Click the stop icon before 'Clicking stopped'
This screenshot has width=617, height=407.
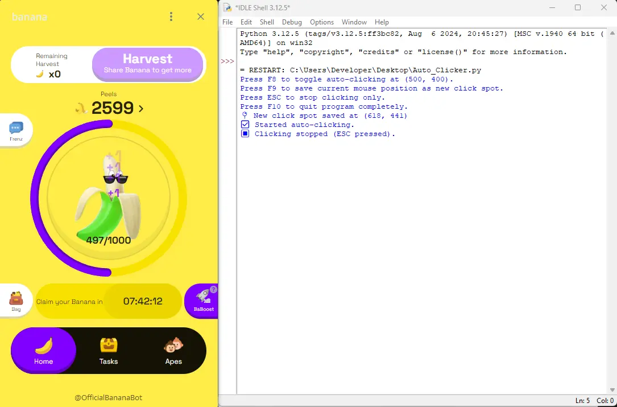point(245,134)
